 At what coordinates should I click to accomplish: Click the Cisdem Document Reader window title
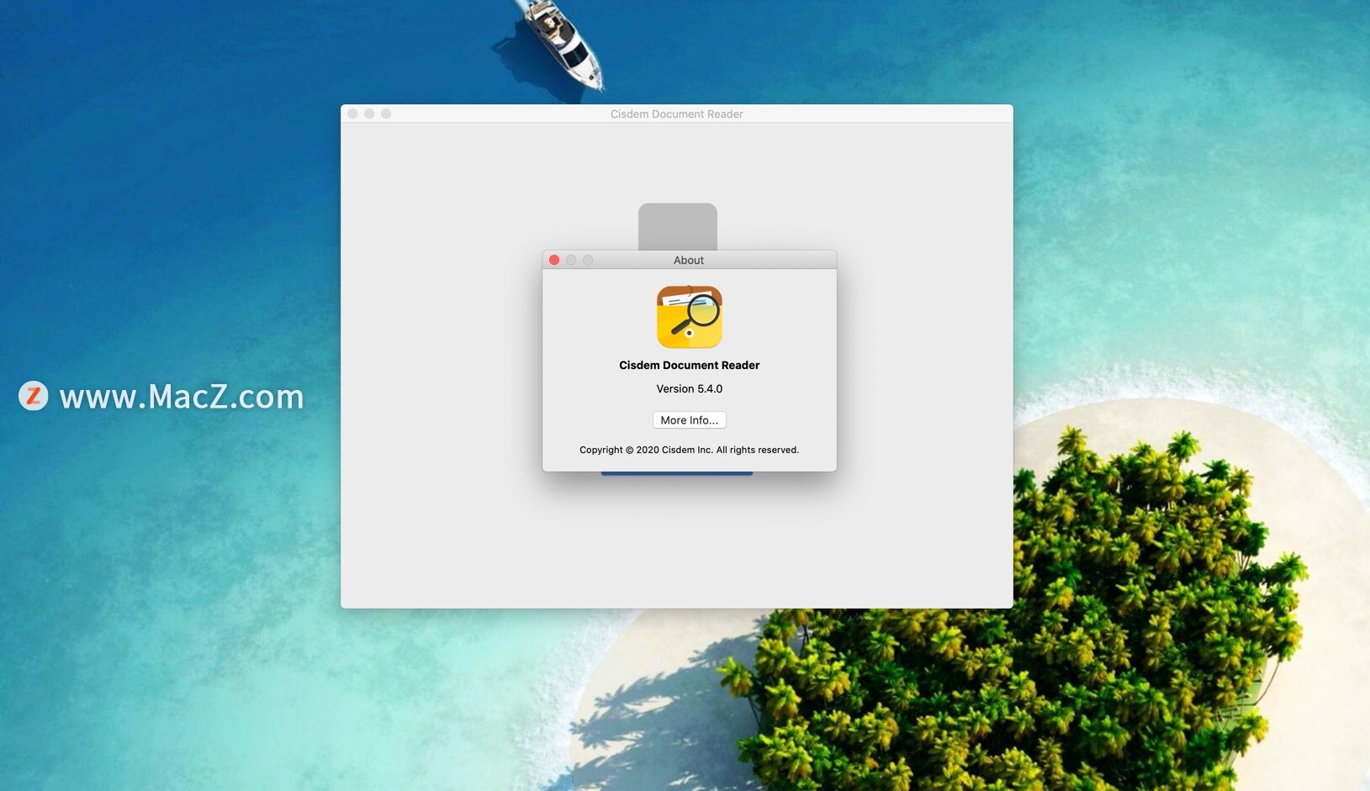pyautogui.click(x=677, y=114)
